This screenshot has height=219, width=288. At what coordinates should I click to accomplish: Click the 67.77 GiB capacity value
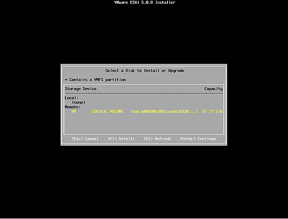[x=212, y=112]
